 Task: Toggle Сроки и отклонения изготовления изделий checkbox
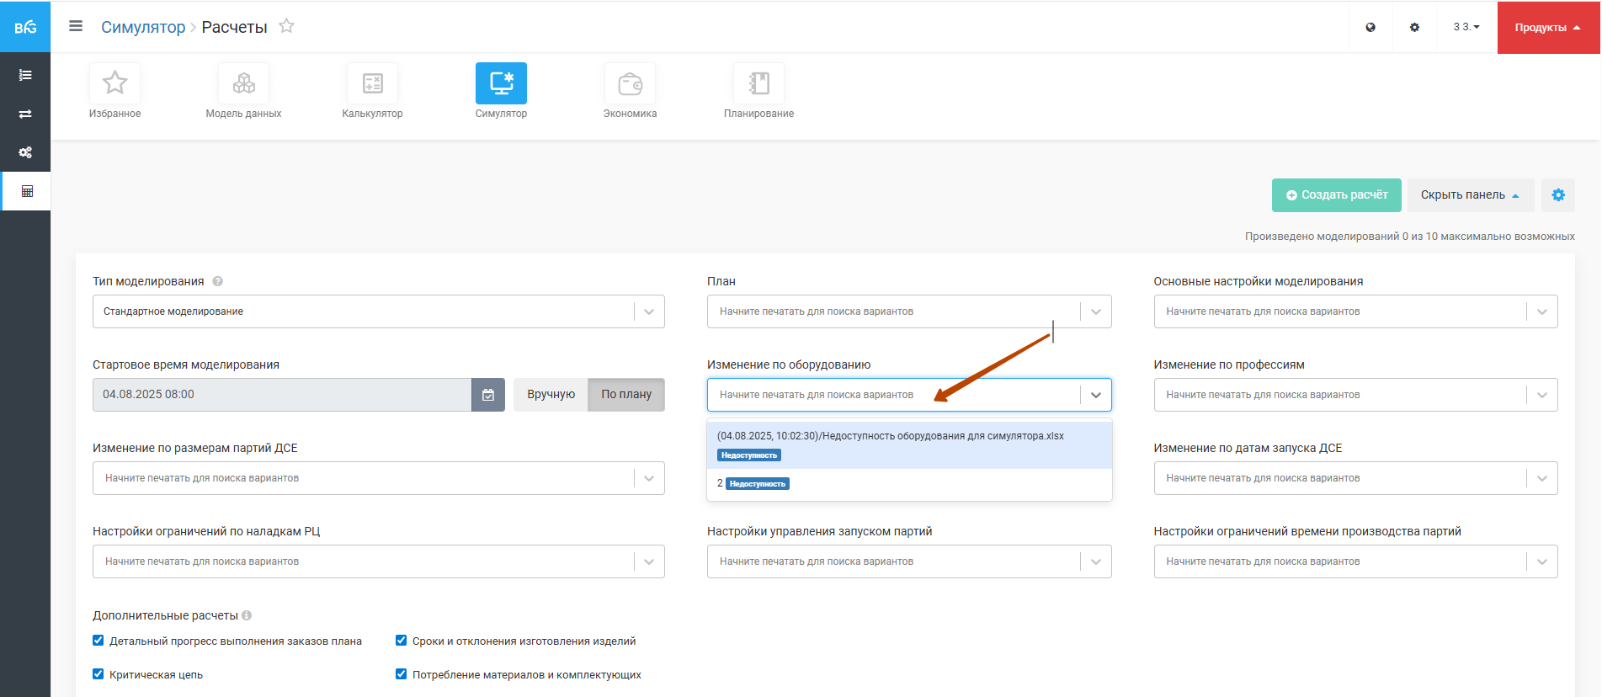click(402, 641)
